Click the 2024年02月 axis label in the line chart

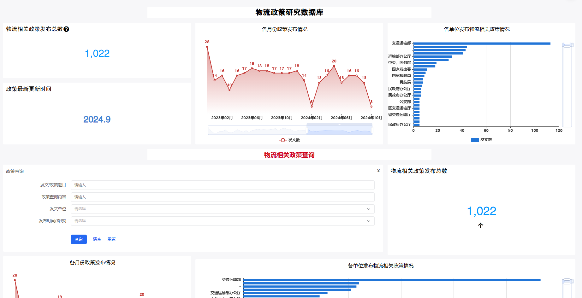tap(312, 118)
